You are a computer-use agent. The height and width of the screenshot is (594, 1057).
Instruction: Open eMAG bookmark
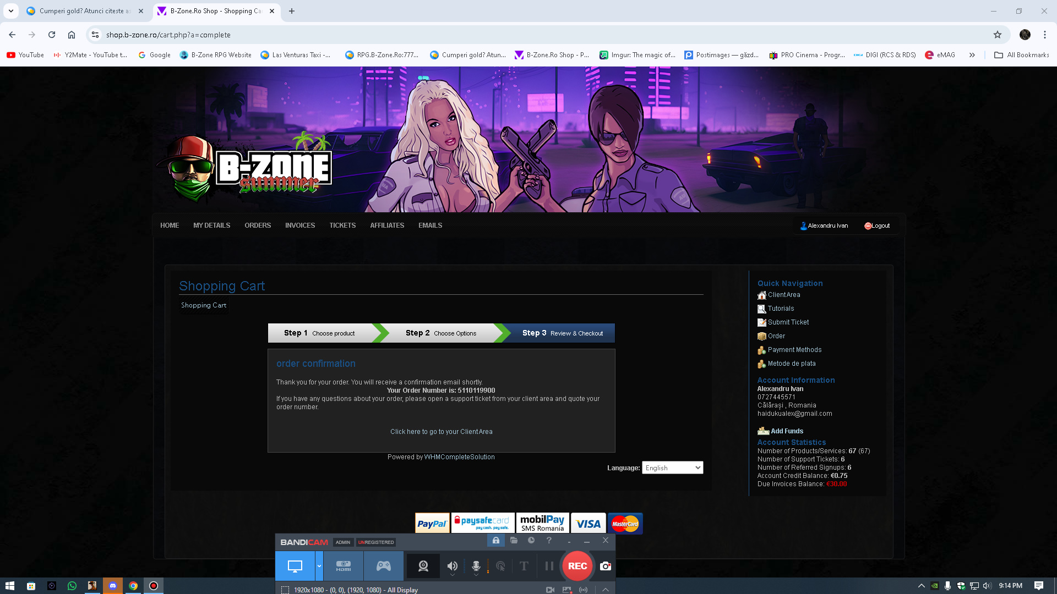940,55
